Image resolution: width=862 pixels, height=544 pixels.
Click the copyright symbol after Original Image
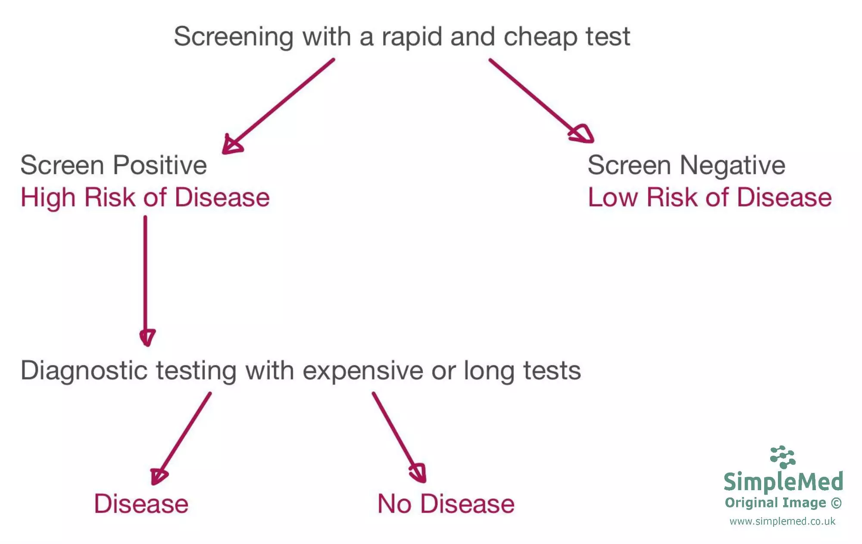[836, 503]
